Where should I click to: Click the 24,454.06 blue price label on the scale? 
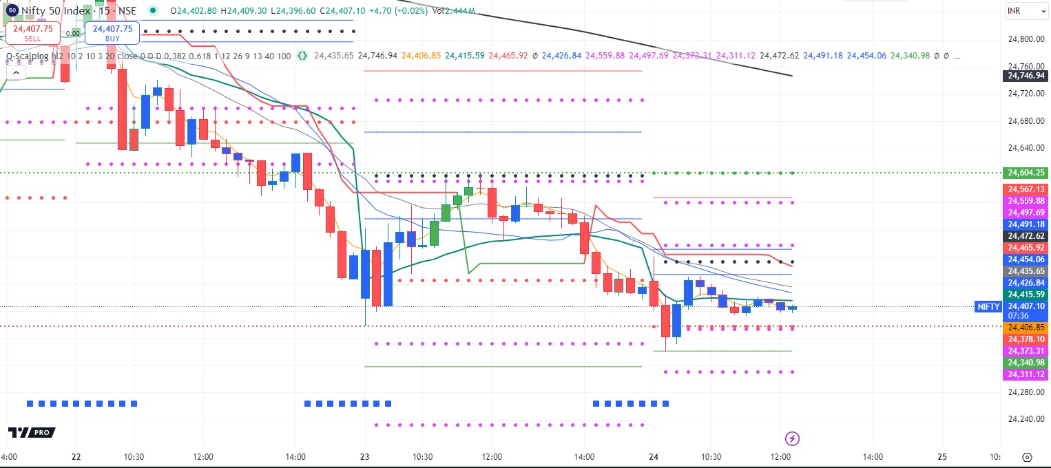pos(1026,259)
